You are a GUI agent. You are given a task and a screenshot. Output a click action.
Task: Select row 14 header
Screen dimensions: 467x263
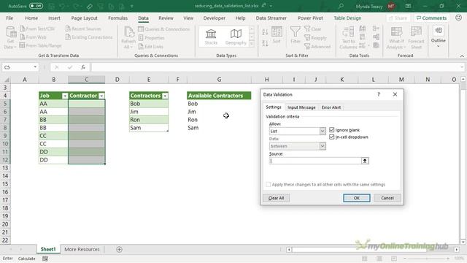click(x=5, y=176)
